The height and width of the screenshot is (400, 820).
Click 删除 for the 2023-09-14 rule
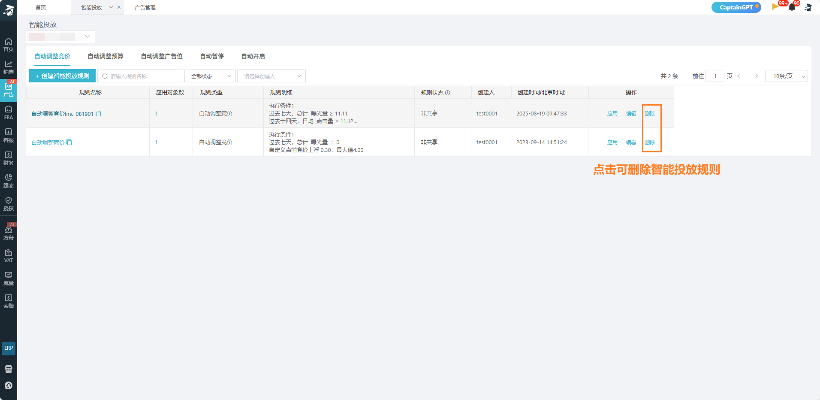(650, 142)
